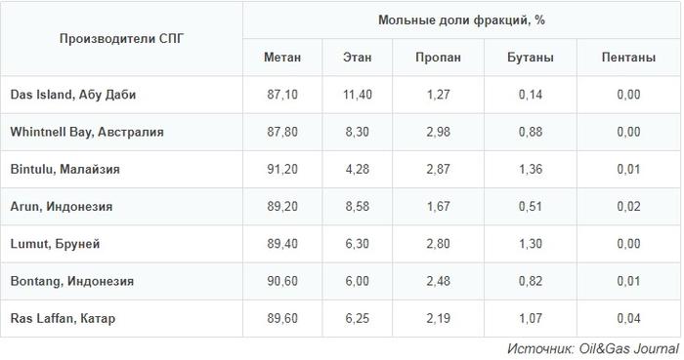684x360 pixels.
Task: Click the Пропан column header
Action: point(438,58)
